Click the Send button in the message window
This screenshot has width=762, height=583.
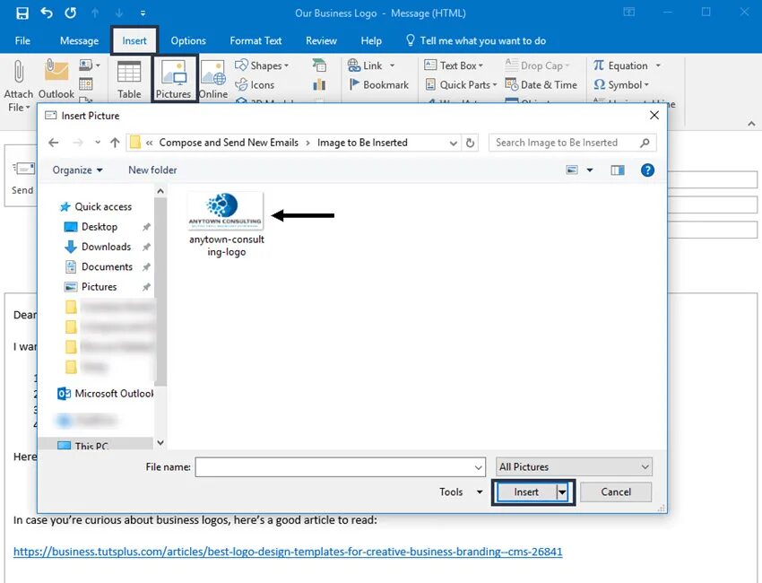tap(22, 178)
